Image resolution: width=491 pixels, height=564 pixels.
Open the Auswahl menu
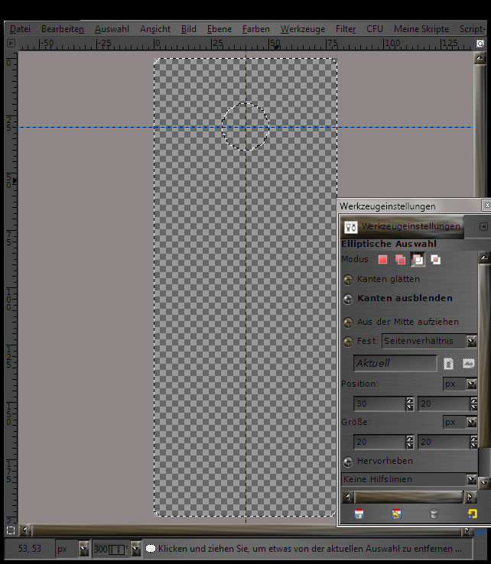coord(112,29)
